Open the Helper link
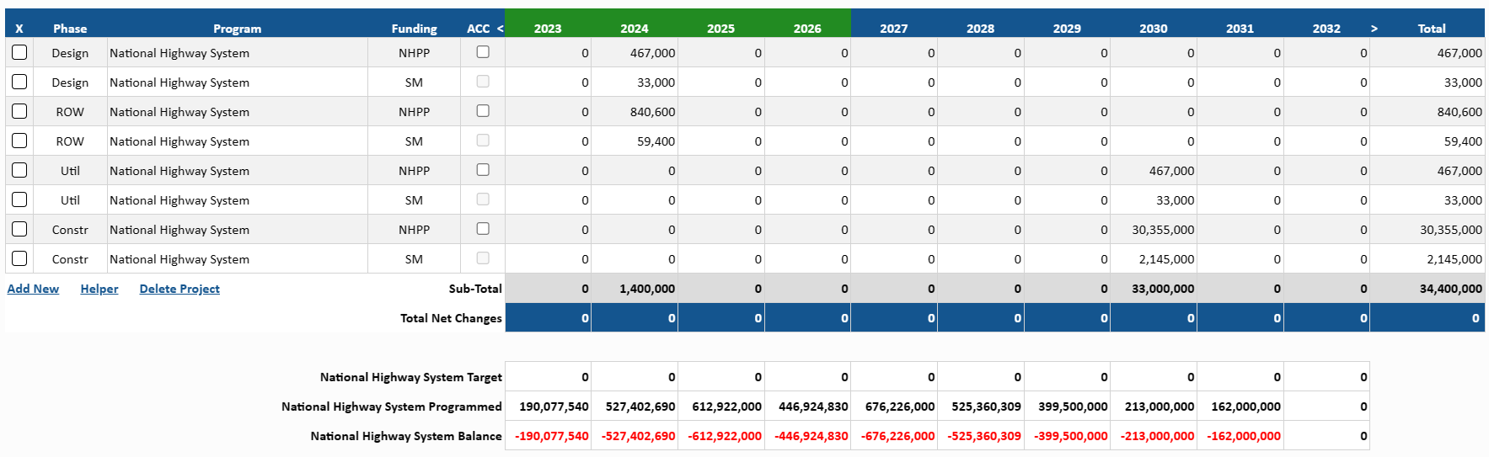 (x=99, y=289)
